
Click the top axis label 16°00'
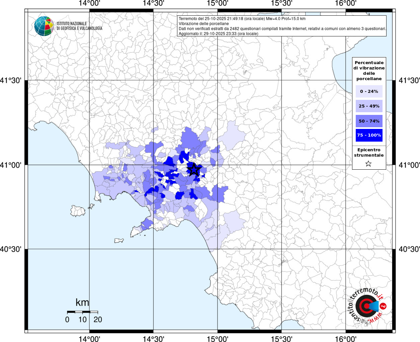346,3
